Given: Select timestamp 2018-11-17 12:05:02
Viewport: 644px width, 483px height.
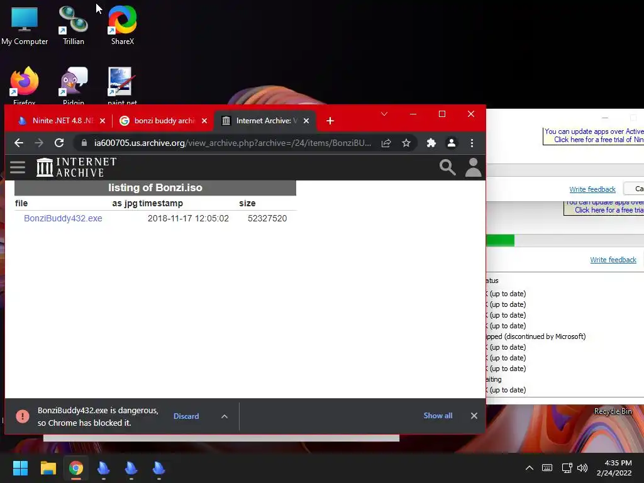Looking at the screenshot, I should pos(188,218).
